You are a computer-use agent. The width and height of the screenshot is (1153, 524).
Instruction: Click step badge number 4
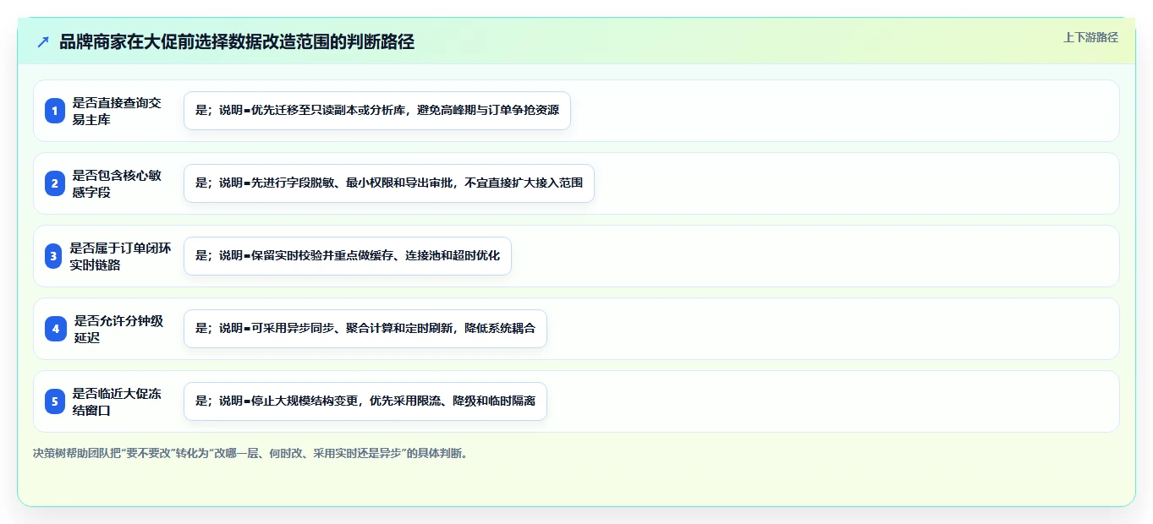(55, 329)
